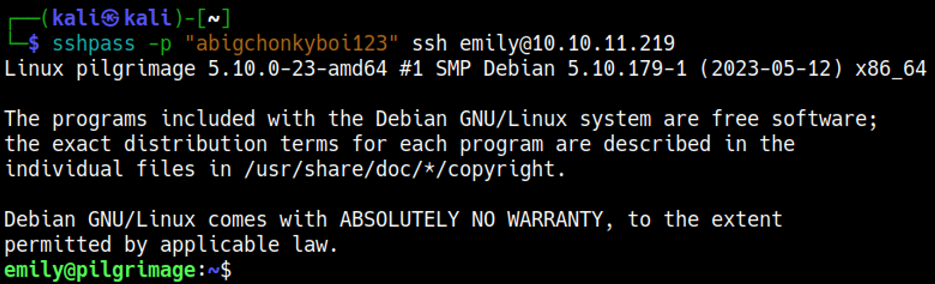This screenshot has width=935, height=284.
Task: Click the words free software;
Action: tap(794, 119)
